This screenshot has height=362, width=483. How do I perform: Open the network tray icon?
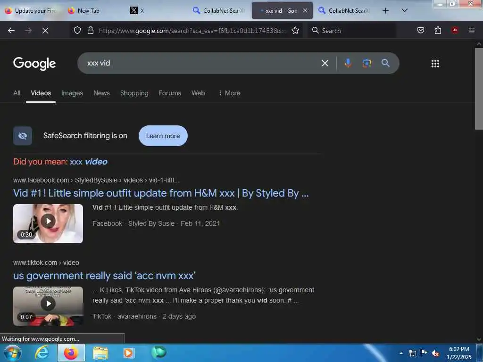click(412, 353)
